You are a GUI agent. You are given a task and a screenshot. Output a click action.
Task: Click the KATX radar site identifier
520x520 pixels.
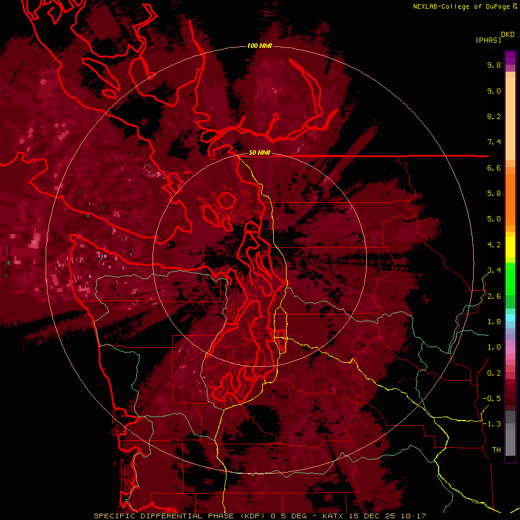333,516
